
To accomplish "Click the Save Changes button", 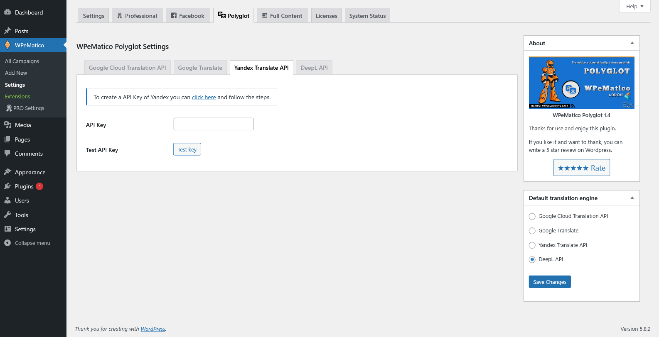I will coord(550,282).
